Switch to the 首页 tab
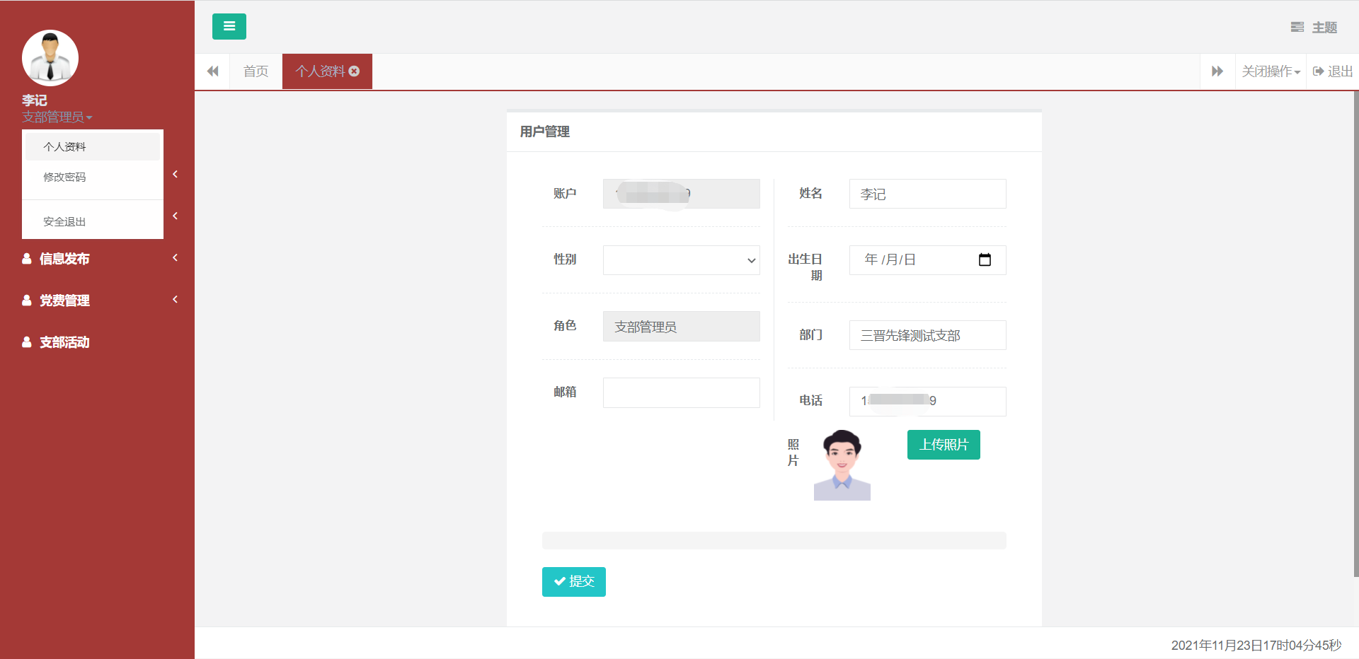 256,71
